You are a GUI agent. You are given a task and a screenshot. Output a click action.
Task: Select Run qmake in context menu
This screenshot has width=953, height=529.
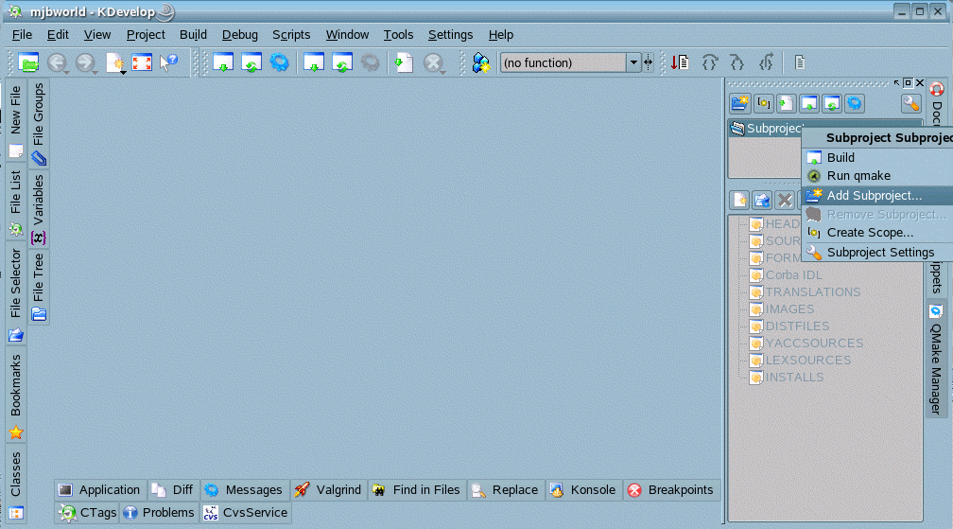[858, 176]
